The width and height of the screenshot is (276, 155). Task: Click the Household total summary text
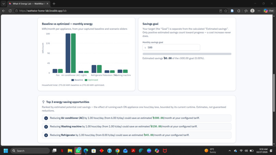click(x=73, y=85)
